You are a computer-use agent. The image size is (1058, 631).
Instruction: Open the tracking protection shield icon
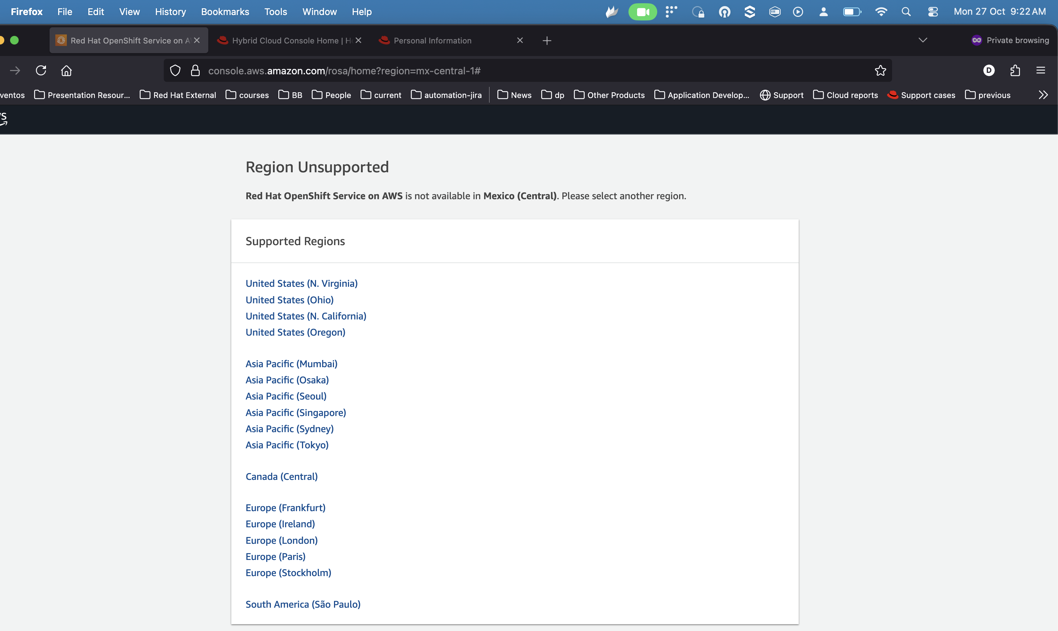coord(175,71)
